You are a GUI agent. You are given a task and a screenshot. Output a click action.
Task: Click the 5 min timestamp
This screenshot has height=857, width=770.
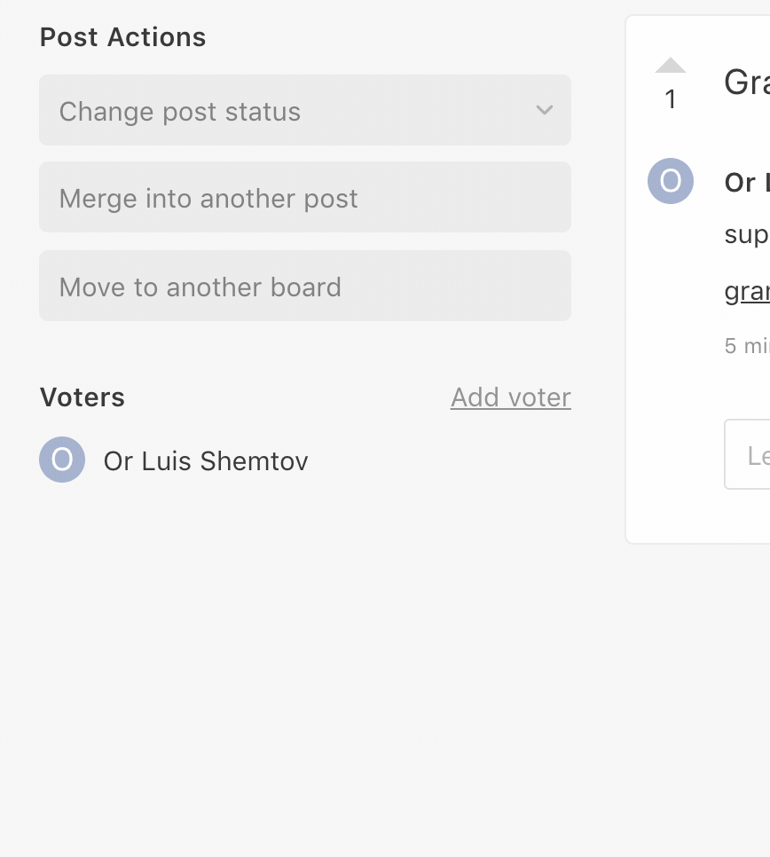747,346
